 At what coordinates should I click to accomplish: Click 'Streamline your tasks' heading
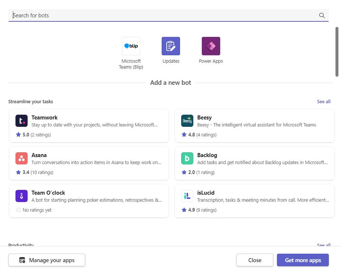coord(31,102)
